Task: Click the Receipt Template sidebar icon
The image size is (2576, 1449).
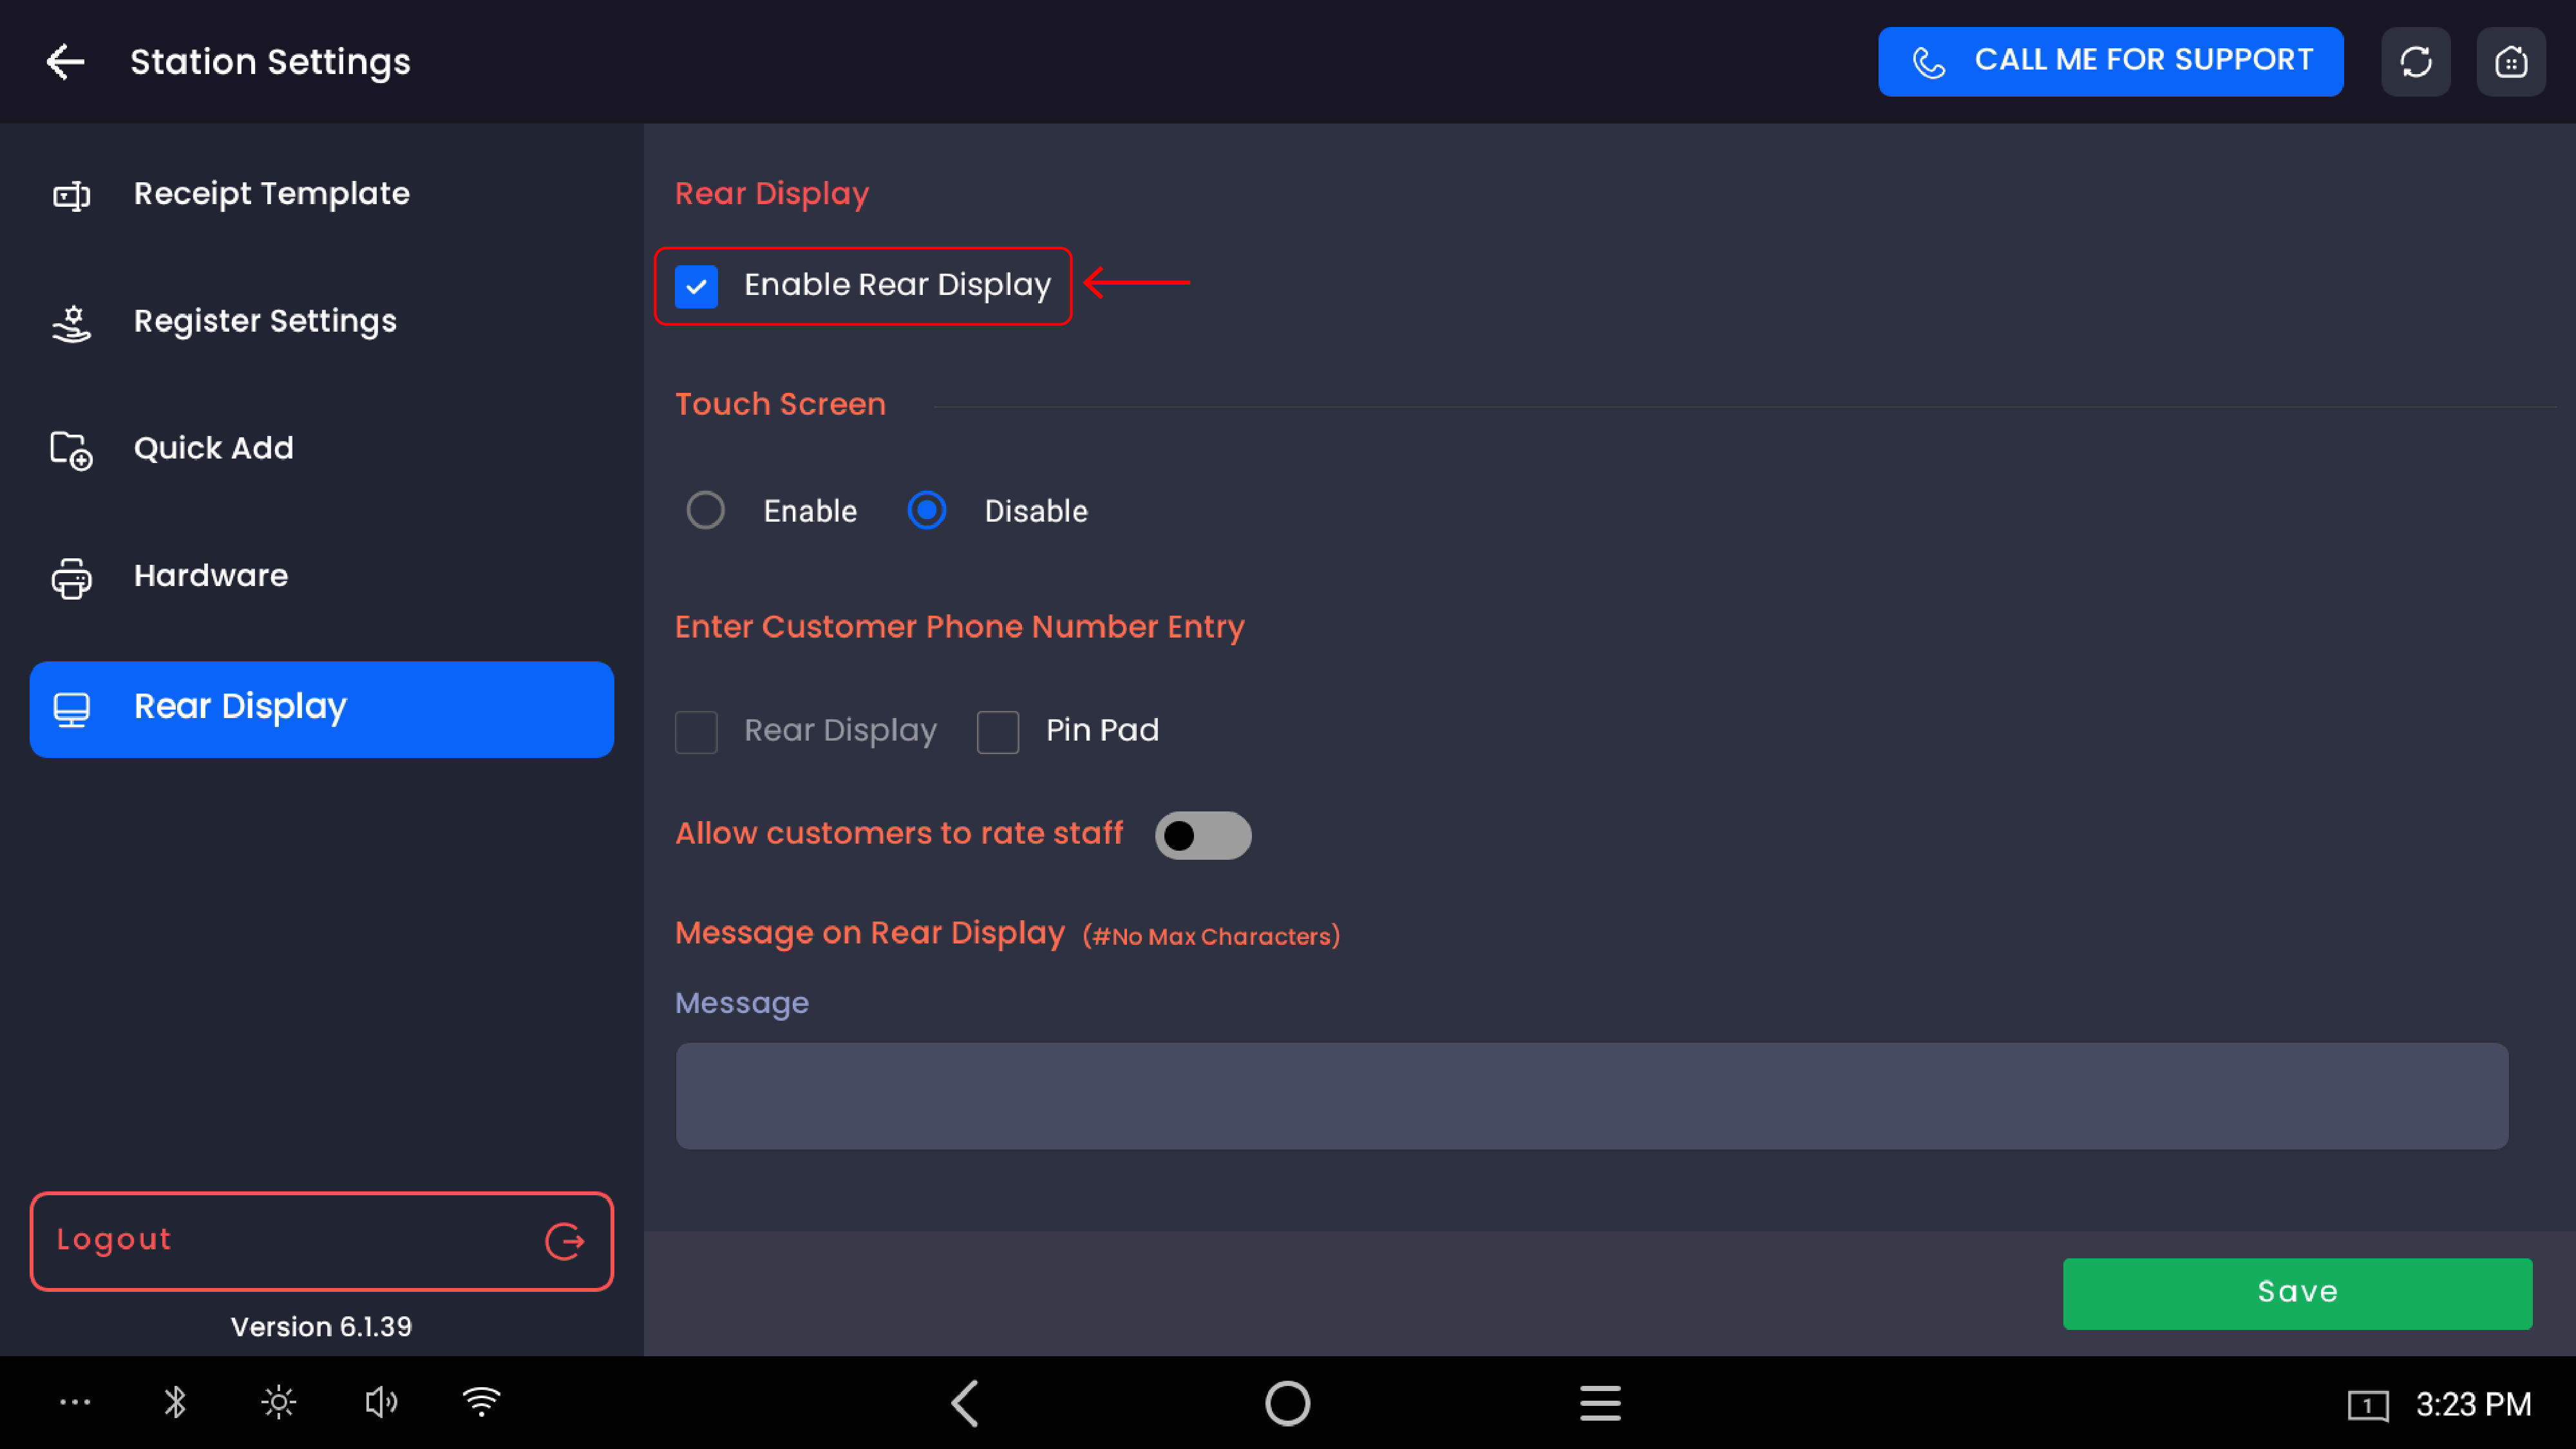Action: click(x=71, y=195)
